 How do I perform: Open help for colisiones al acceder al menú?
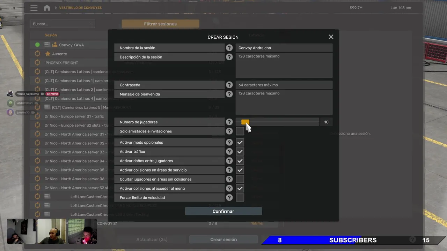click(229, 188)
